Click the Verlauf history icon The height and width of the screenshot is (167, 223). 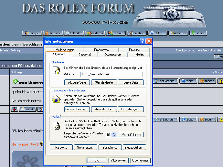(x=57, y=126)
